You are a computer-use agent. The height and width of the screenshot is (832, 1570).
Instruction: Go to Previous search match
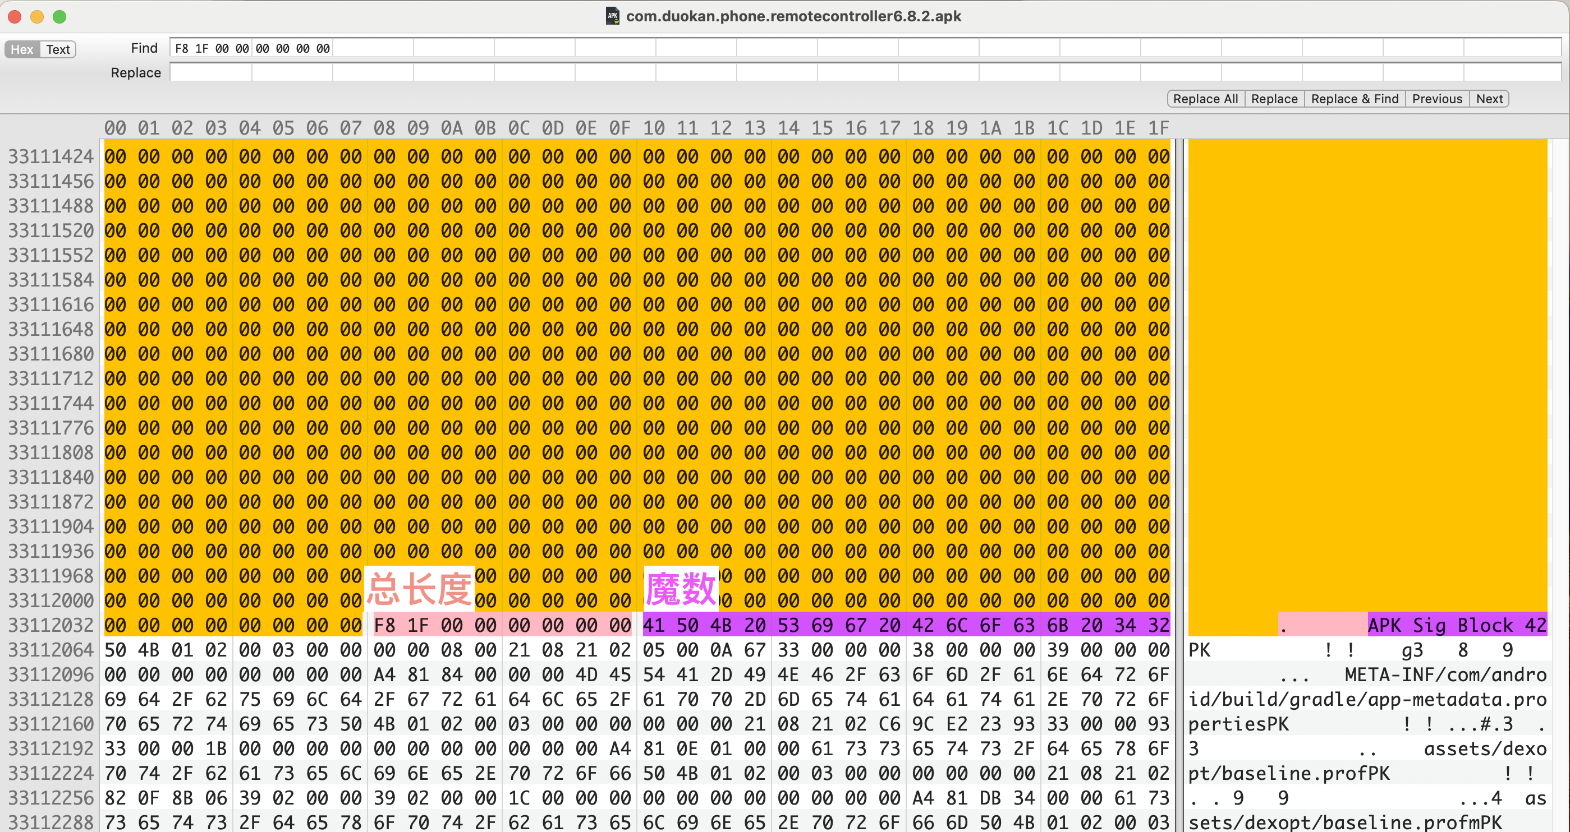pyautogui.click(x=1436, y=99)
